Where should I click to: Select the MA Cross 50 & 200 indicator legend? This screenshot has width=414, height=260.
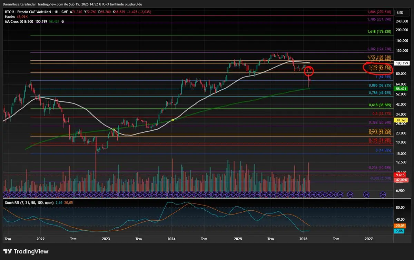[19, 21]
